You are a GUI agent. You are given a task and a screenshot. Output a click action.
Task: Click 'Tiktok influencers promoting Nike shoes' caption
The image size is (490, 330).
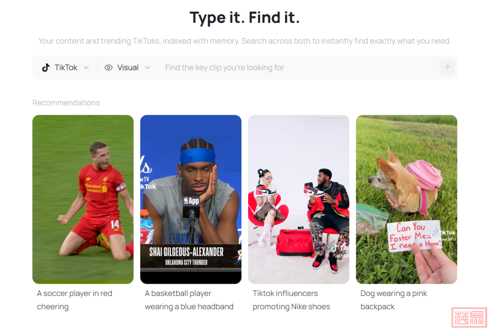click(x=291, y=300)
